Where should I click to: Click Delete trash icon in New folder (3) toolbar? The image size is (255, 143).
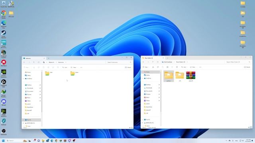pos(177,67)
